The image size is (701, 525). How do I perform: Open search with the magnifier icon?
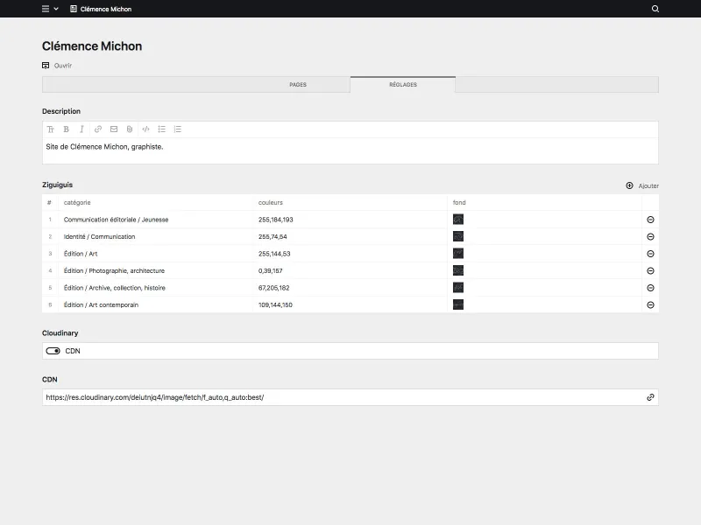[654, 9]
